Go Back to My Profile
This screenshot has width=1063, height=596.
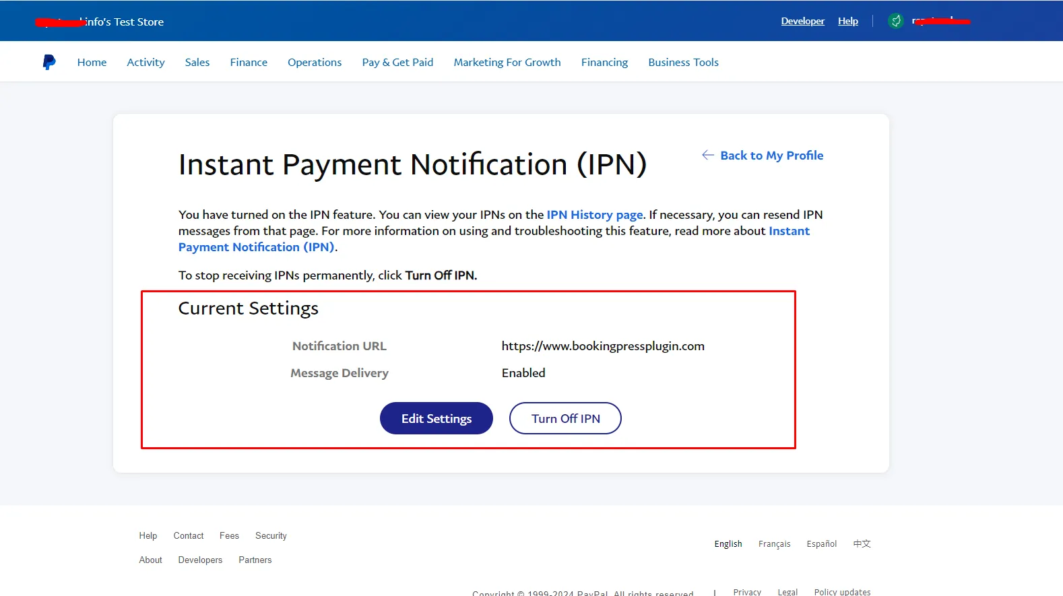tap(772, 156)
